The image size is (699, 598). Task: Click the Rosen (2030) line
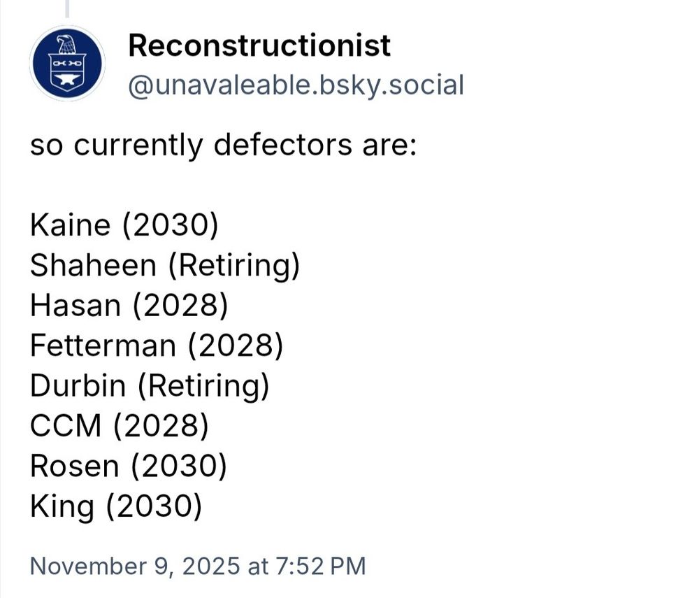click(x=128, y=467)
